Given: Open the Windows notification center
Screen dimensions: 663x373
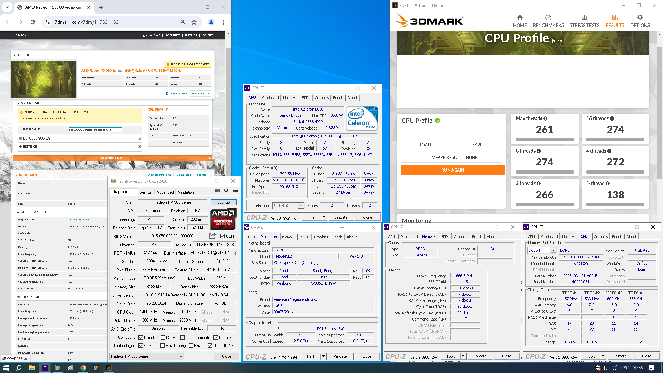Looking at the screenshot, I should coord(651,368).
